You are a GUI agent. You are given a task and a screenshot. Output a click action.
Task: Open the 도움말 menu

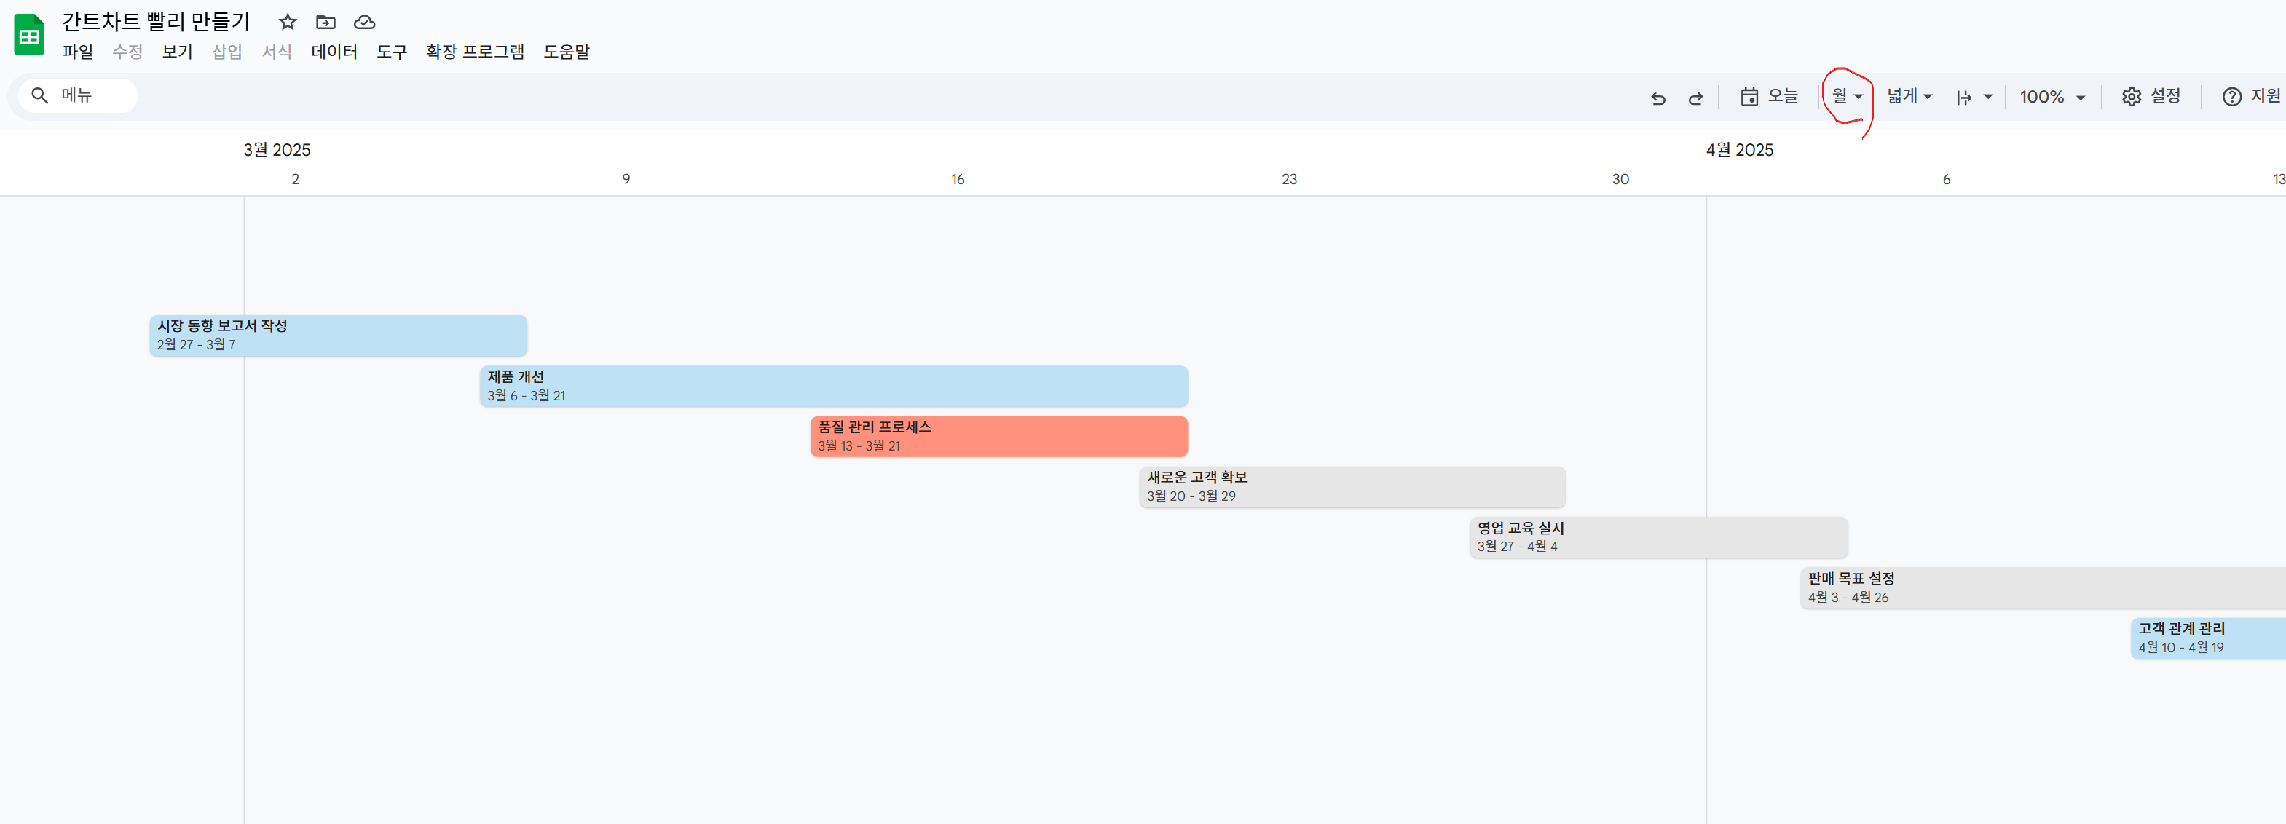(567, 52)
